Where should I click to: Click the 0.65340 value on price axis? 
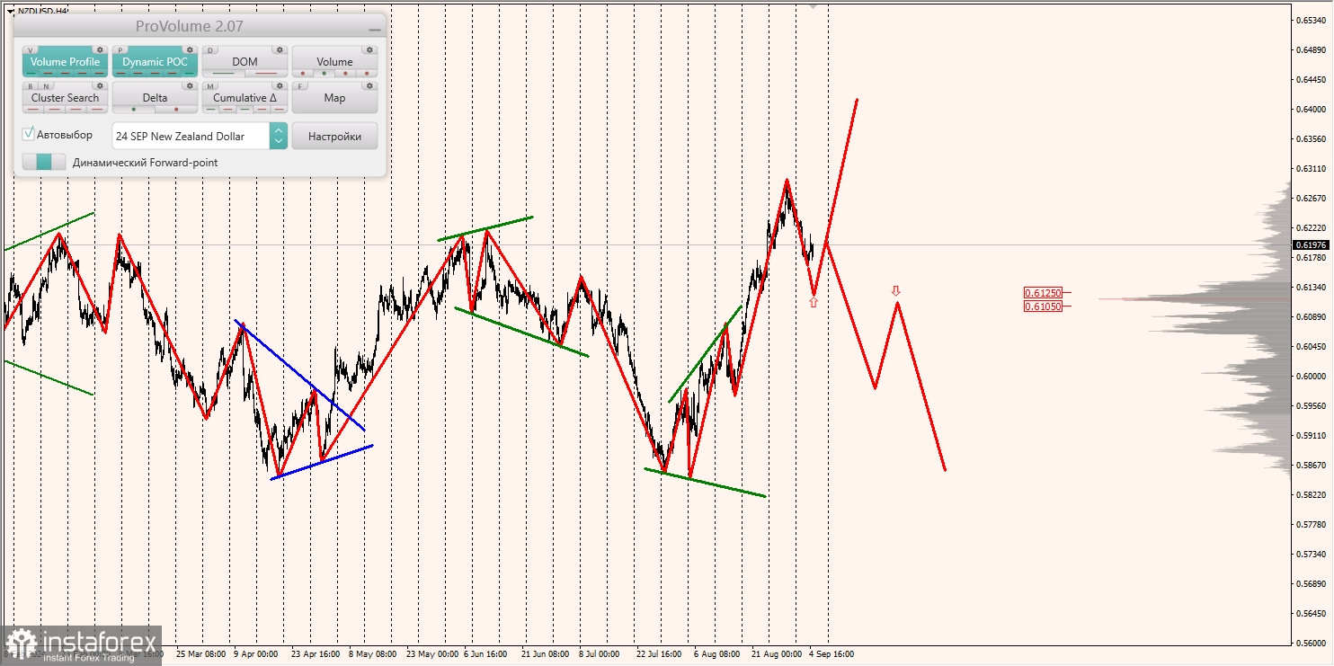tap(1312, 20)
